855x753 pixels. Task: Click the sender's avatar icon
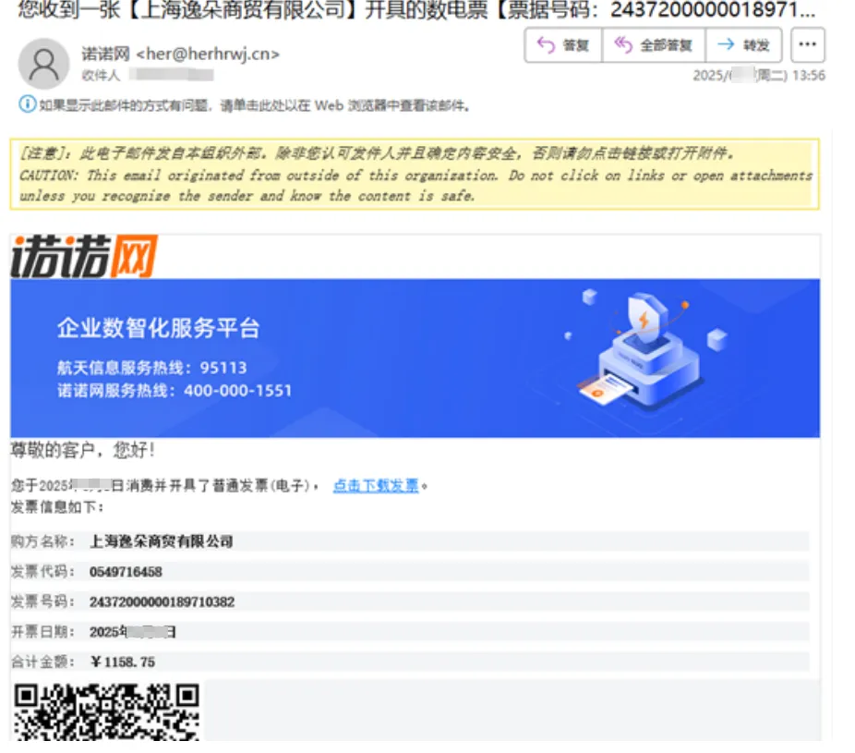(43, 64)
